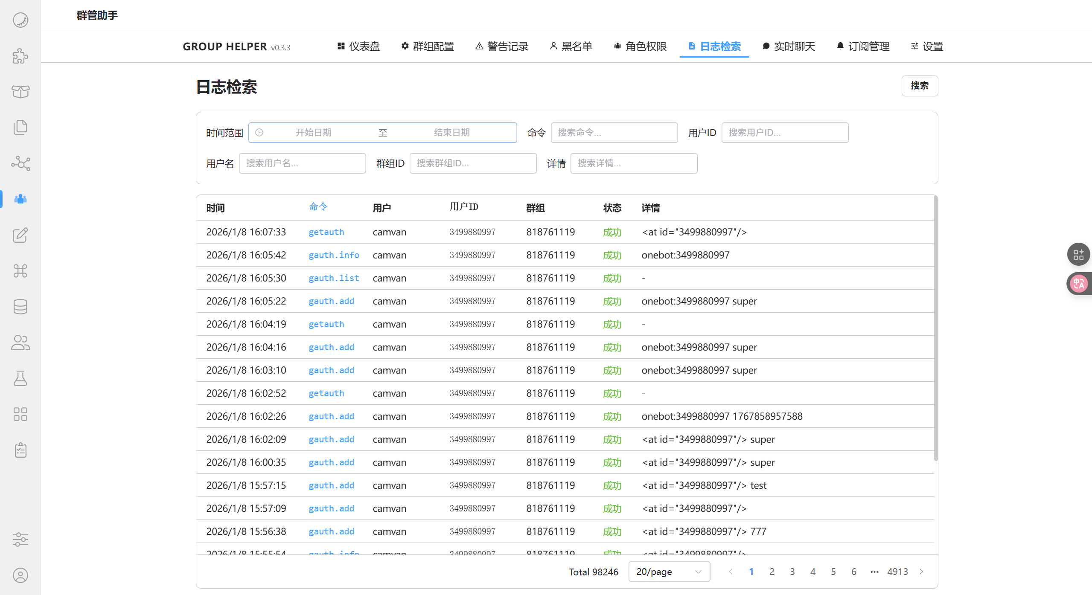Click the lab flask sidebar icon
This screenshot has width=1092, height=595.
[20, 378]
